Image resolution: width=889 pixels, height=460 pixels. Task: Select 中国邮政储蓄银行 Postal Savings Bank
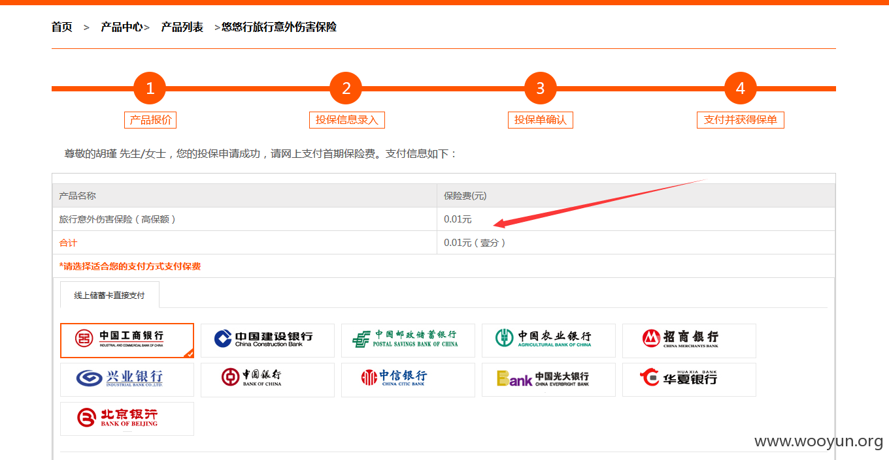click(408, 341)
